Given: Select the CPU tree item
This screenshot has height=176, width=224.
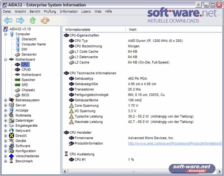Looking at the screenshot, I should (25, 65).
